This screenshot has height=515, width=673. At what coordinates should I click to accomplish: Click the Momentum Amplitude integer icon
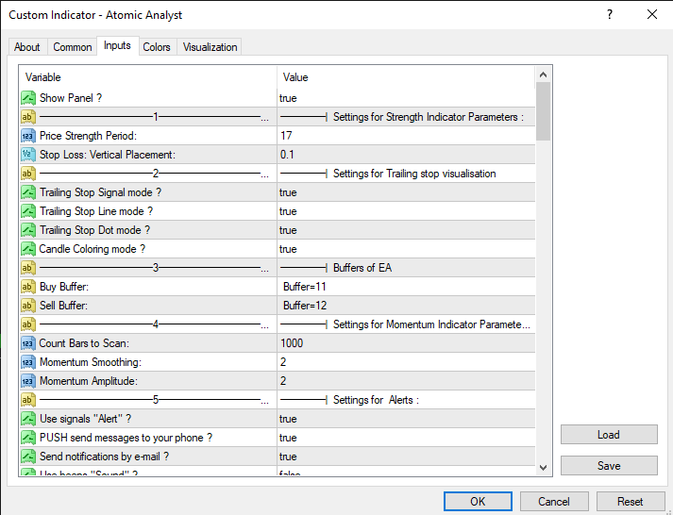click(x=27, y=381)
